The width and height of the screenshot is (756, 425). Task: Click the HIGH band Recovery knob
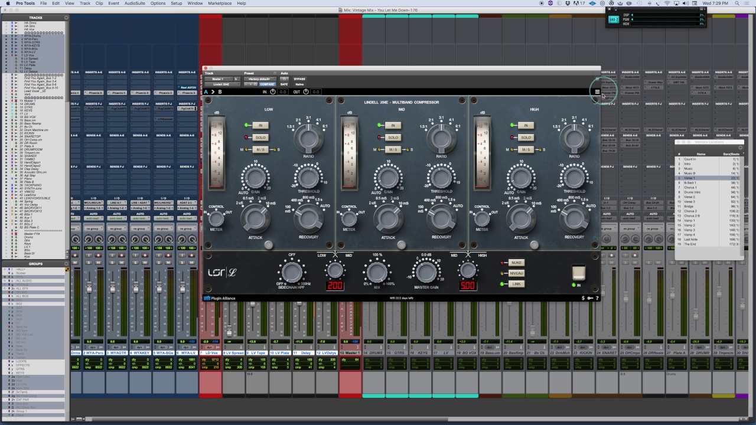[x=574, y=219]
